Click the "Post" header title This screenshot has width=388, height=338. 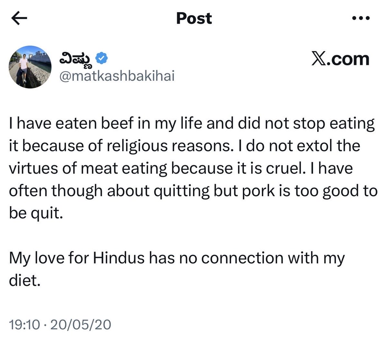tap(194, 19)
